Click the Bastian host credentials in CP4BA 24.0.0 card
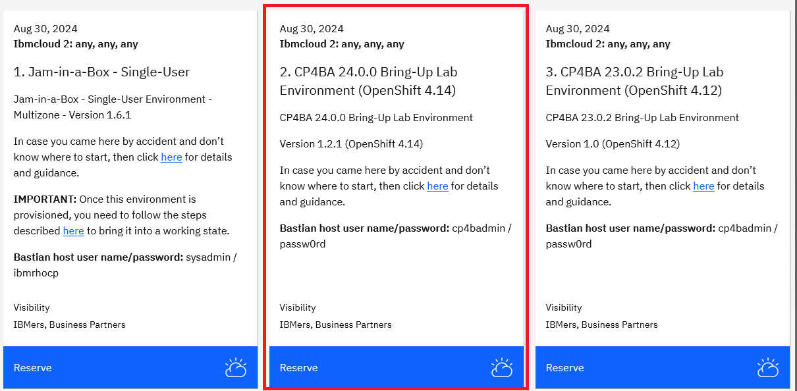797x391 pixels. pyautogui.click(x=395, y=236)
